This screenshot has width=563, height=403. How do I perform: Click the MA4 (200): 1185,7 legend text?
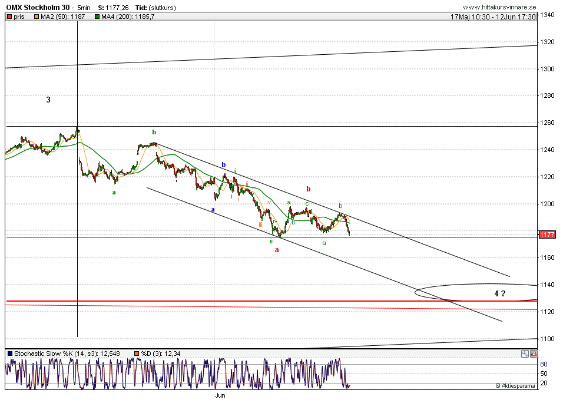pos(128,16)
